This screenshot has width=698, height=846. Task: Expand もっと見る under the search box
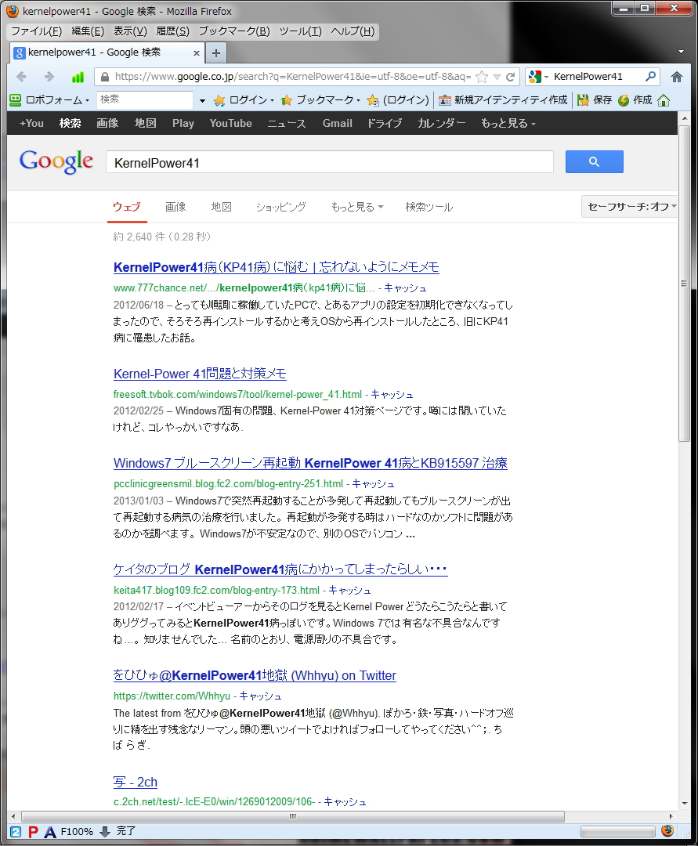pyautogui.click(x=357, y=207)
